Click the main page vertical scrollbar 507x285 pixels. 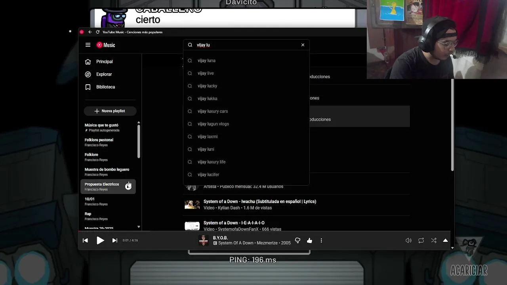[x=452, y=125]
